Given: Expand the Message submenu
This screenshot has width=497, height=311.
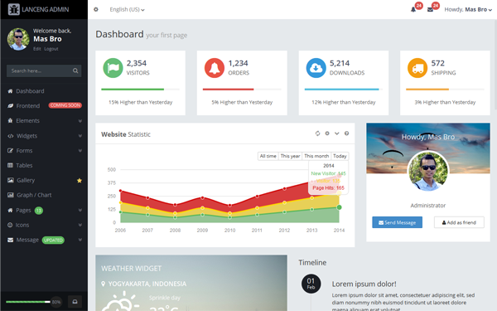Looking at the screenshot, I should click(x=80, y=240).
